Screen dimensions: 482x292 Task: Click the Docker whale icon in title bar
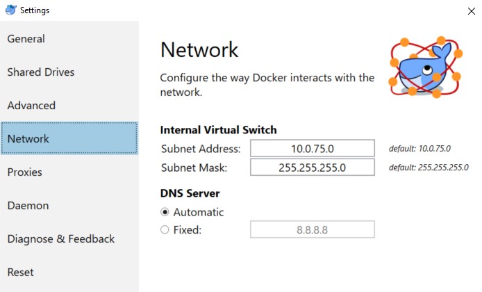(10, 10)
